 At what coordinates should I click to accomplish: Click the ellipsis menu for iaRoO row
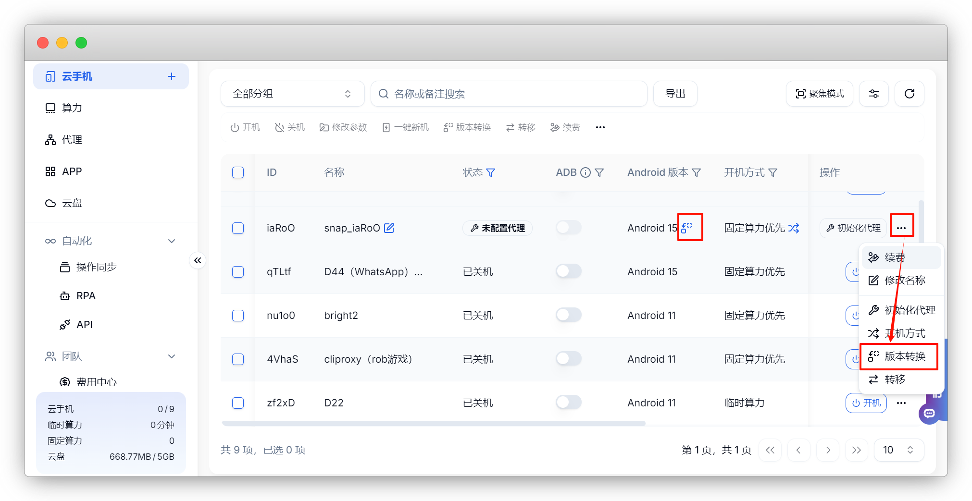click(901, 228)
